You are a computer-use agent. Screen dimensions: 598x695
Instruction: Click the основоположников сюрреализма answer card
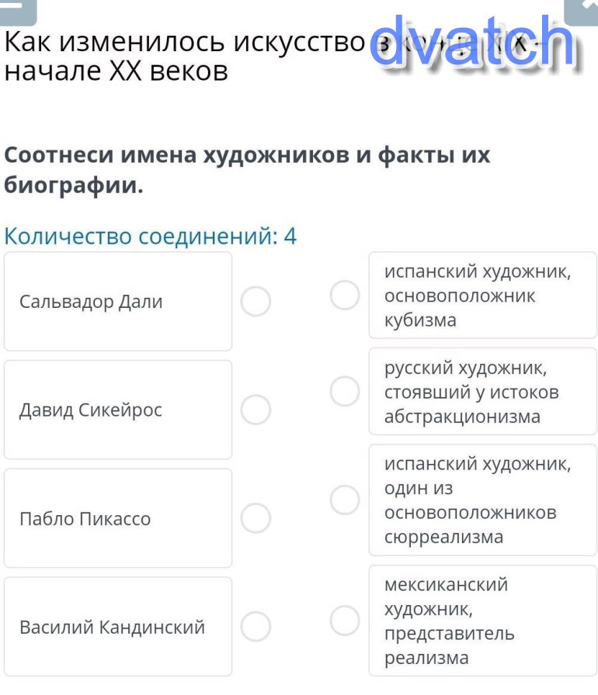(482, 500)
